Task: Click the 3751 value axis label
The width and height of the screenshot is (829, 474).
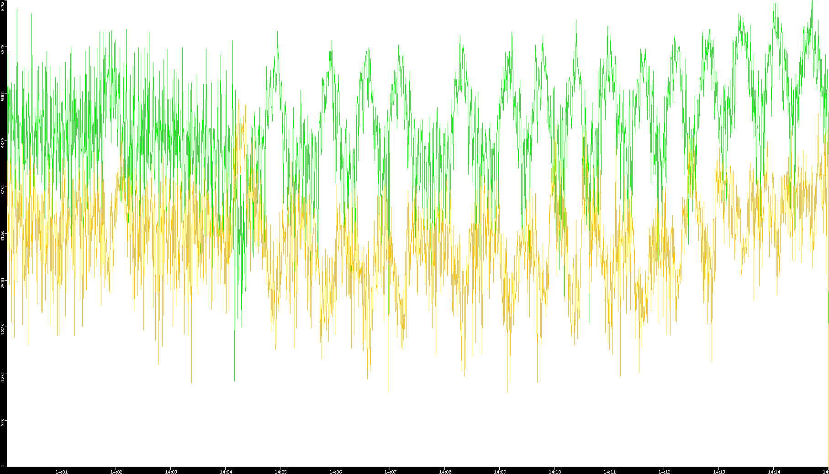Action: 3,189
